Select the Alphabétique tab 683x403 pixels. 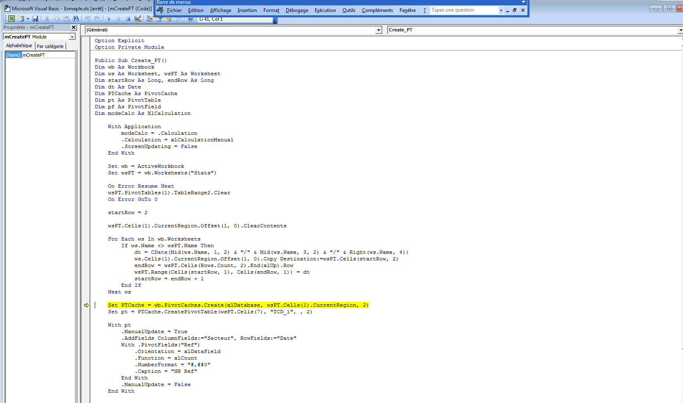click(19, 46)
